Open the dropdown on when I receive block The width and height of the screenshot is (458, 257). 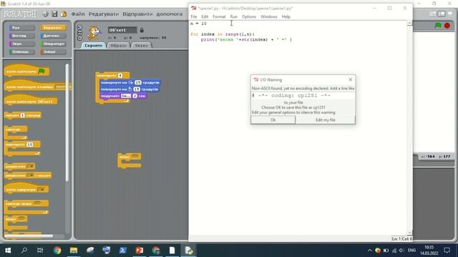[x=42, y=190]
